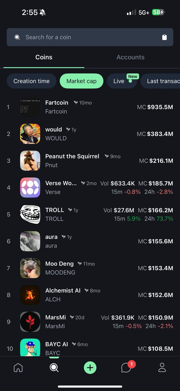Screen dimensions: 180x391
Task: Tap the green plus create button
Action: (90, 368)
